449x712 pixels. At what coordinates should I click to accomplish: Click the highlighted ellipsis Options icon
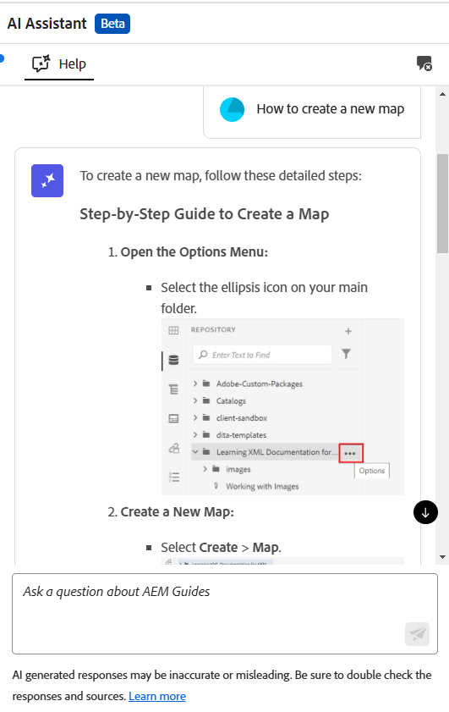(351, 453)
